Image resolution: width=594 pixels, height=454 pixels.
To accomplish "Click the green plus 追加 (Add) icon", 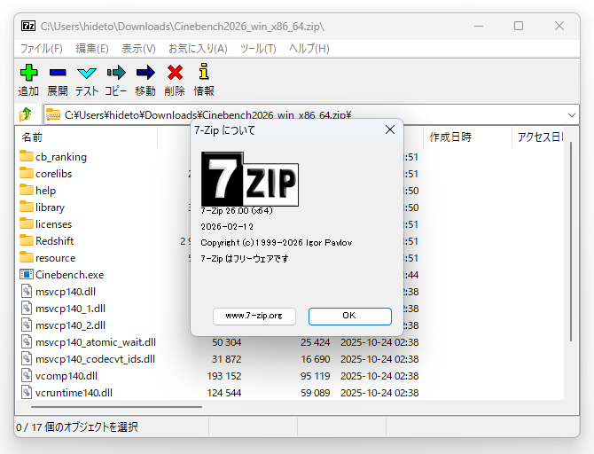I will [28, 73].
